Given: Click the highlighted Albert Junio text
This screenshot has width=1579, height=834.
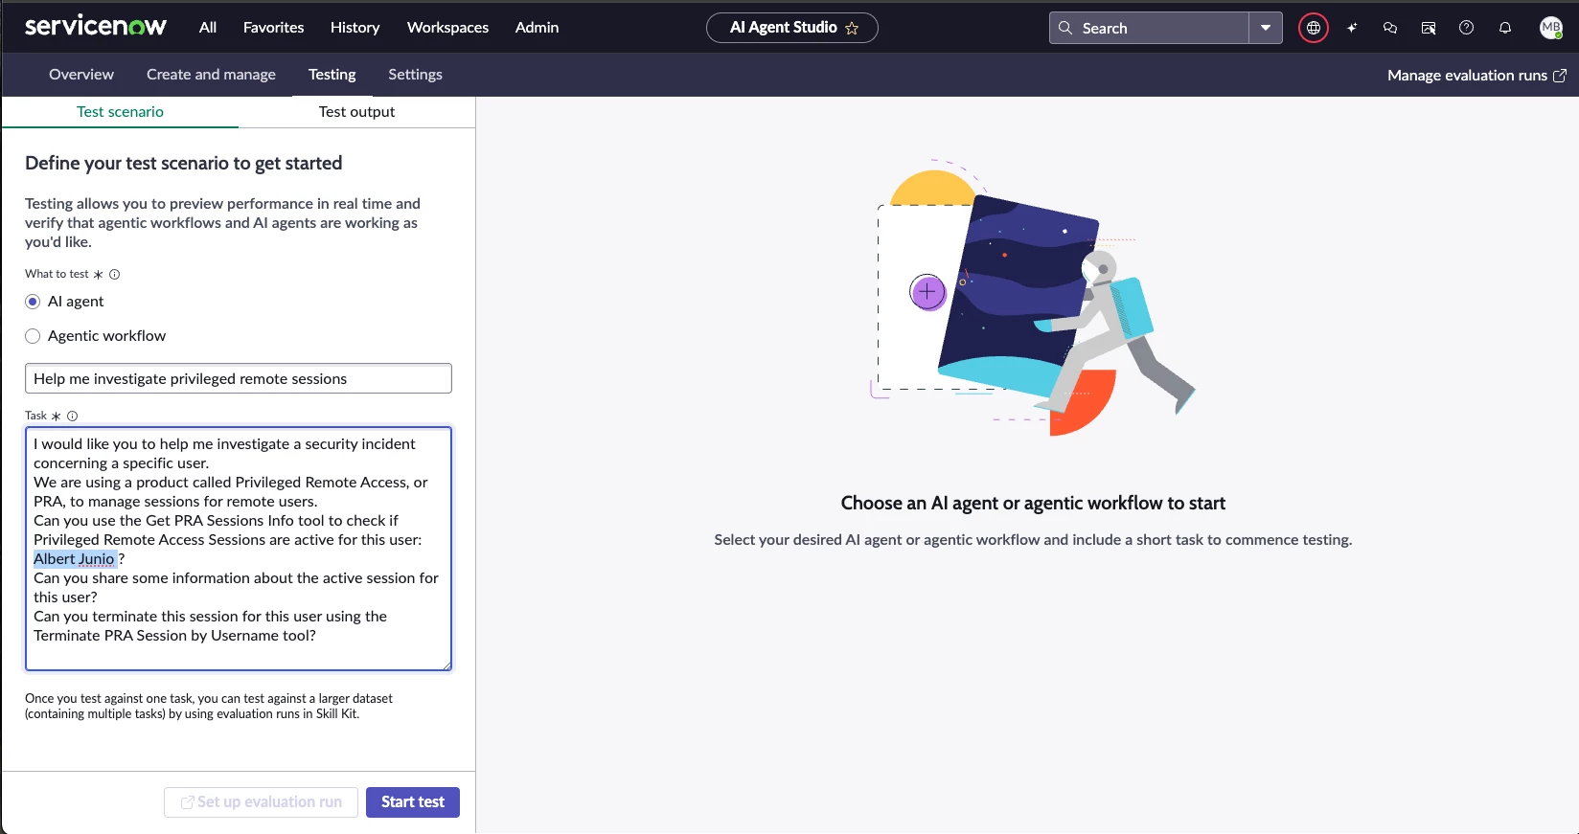Looking at the screenshot, I should pos(75,559).
